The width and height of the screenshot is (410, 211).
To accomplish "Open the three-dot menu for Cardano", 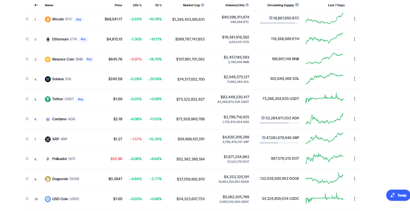I will (x=355, y=119).
